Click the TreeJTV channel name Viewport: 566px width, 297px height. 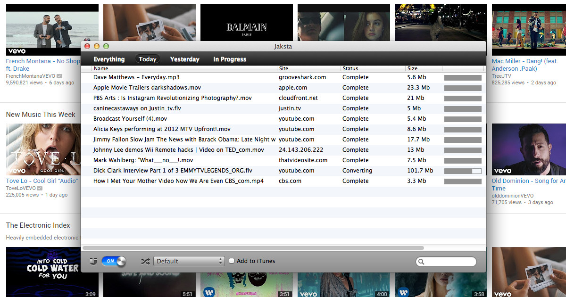(x=502, y=76)
